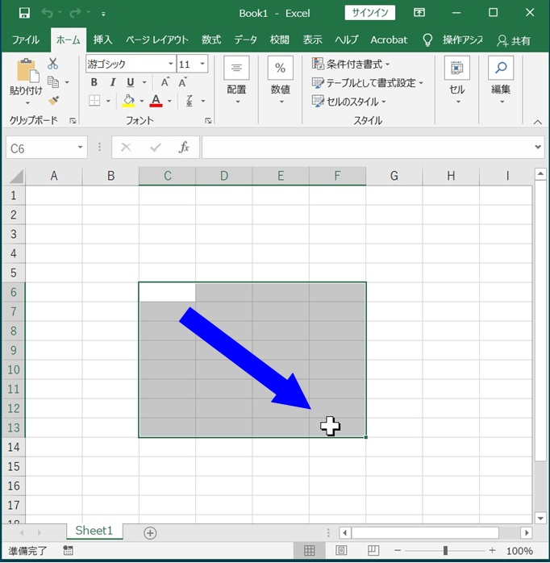550x563 pixels.
Task: Open テーブルとして書式設定 menu
Action: coord(368,83)
